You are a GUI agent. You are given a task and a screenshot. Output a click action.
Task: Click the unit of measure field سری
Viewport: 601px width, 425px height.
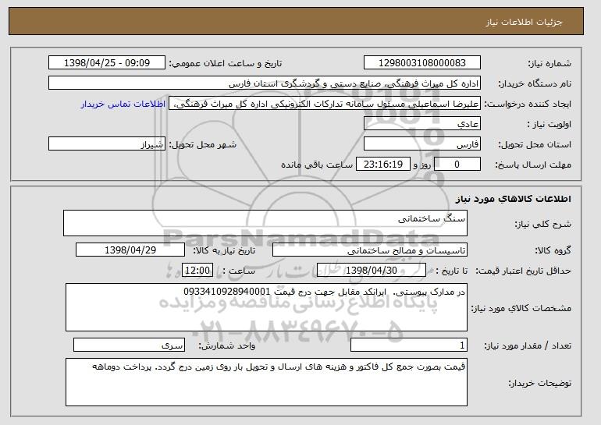pyautogui.click(x=129, y=345)
